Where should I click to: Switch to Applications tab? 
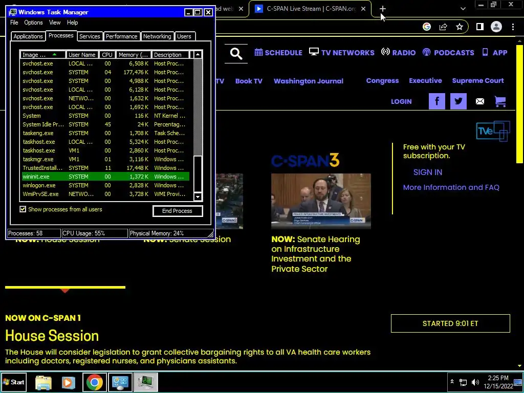click(x=28, y=36)
